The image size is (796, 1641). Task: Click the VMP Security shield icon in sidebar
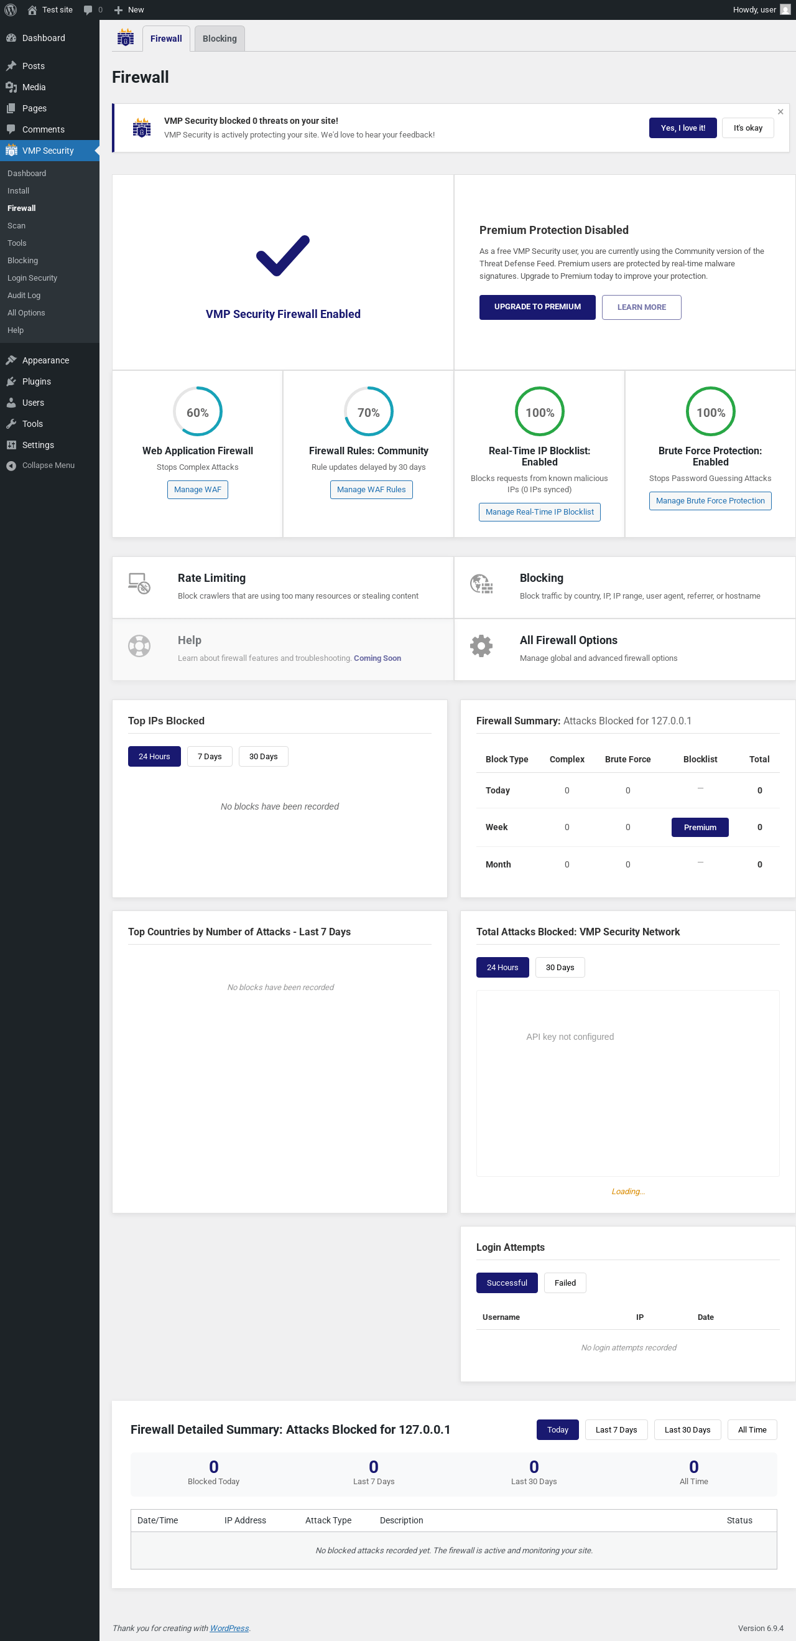point(11,151)
